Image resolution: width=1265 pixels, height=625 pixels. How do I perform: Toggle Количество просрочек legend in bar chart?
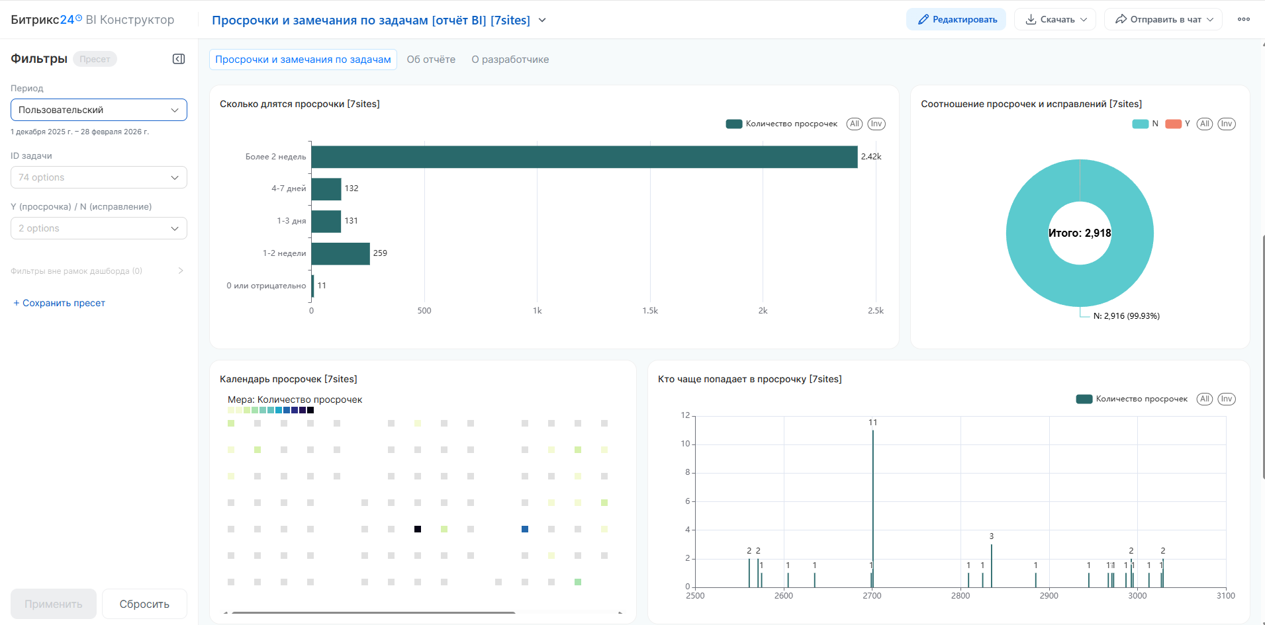pyautogui.click(x=782, y=124)
